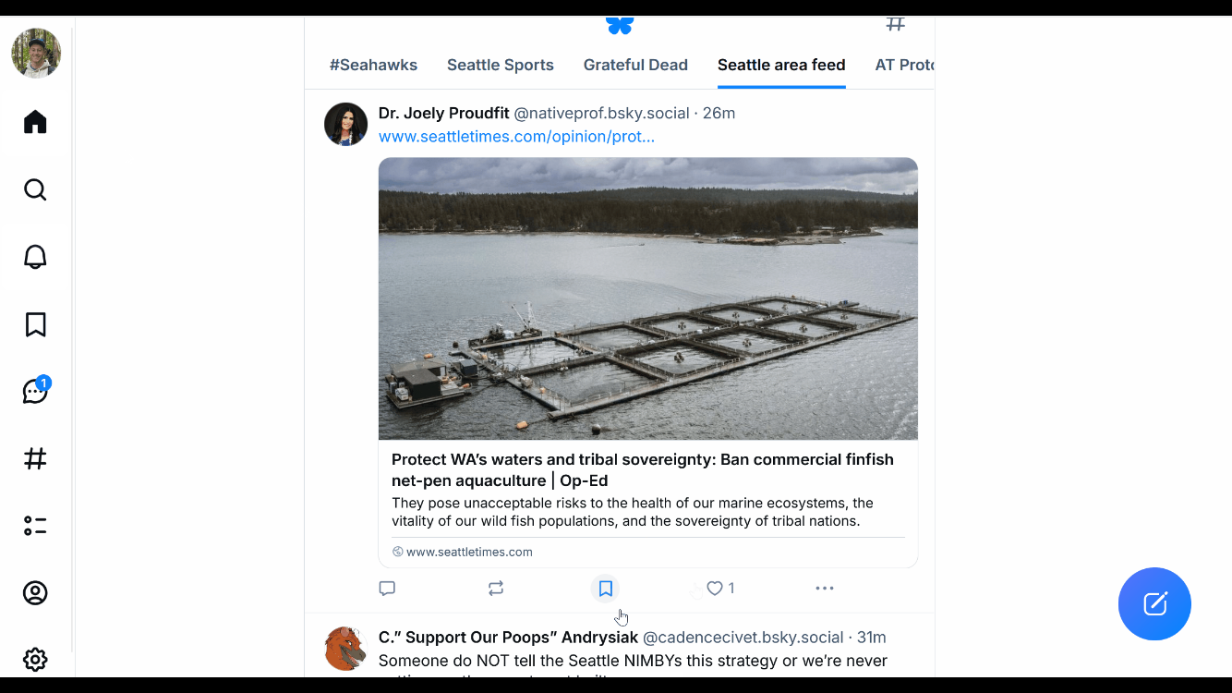Open your Lists from the sidebar
The height and width of the screenshot is (693, 1232).
click(x=35, y=526)
